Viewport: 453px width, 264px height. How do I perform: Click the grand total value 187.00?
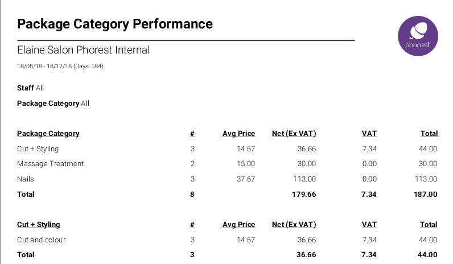(426, 194)
